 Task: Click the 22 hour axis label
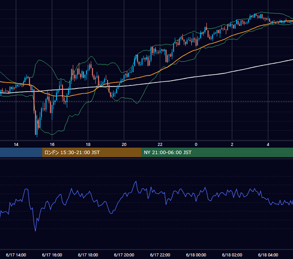tap(160, 145)
